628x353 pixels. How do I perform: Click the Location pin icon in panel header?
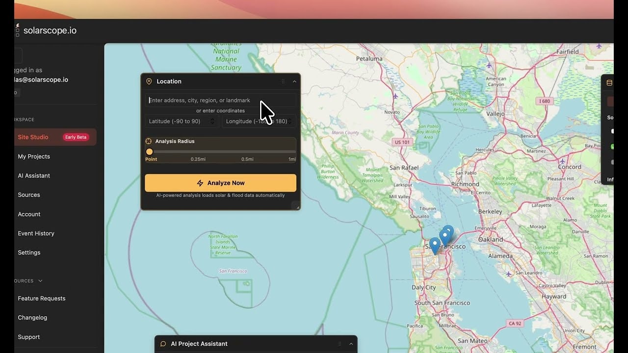(149, 81)
